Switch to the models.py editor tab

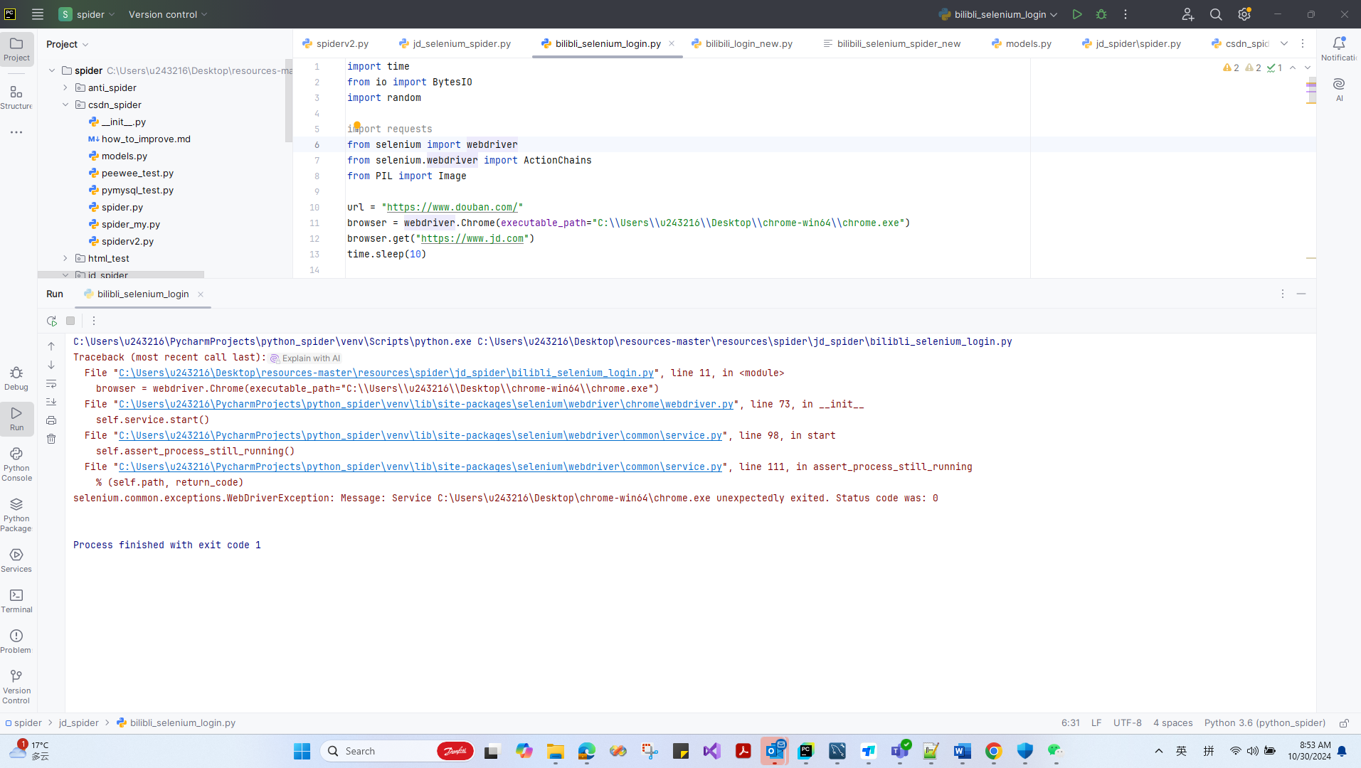1022,43
